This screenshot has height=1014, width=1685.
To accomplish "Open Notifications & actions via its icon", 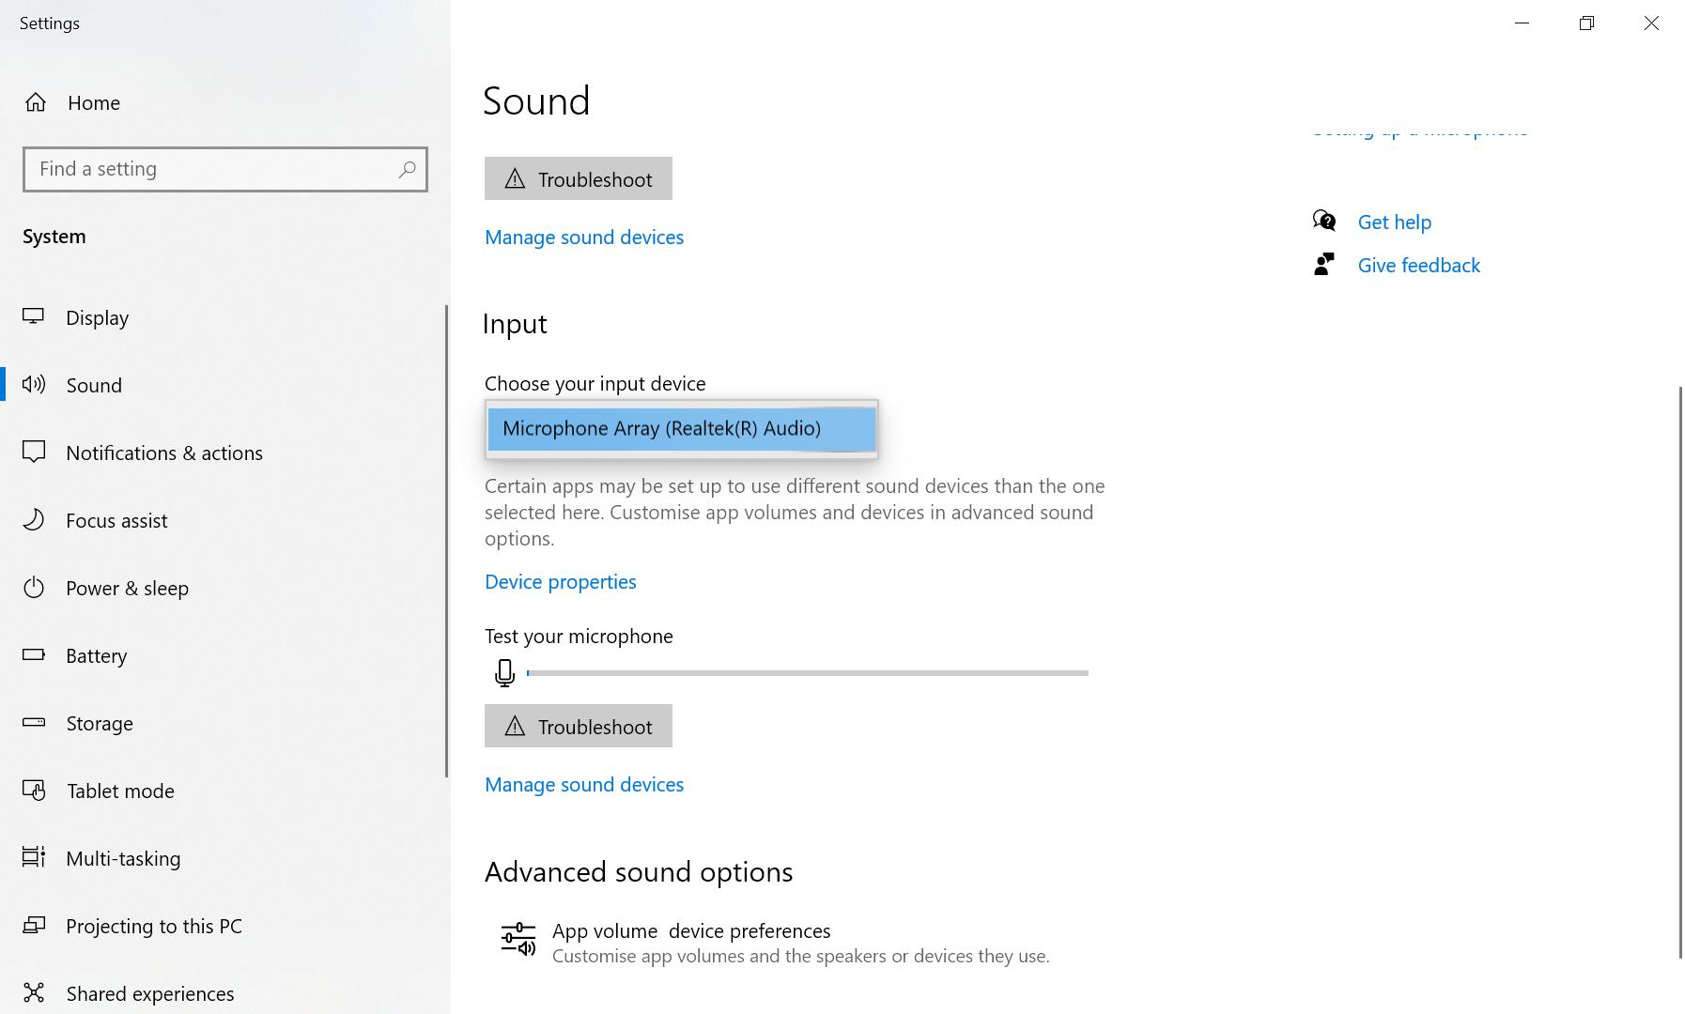I will pyautogui.click(x=35, y=453).
